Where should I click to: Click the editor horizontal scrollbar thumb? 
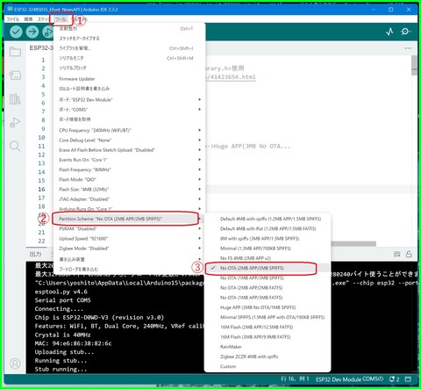click(x=353, y=244)
